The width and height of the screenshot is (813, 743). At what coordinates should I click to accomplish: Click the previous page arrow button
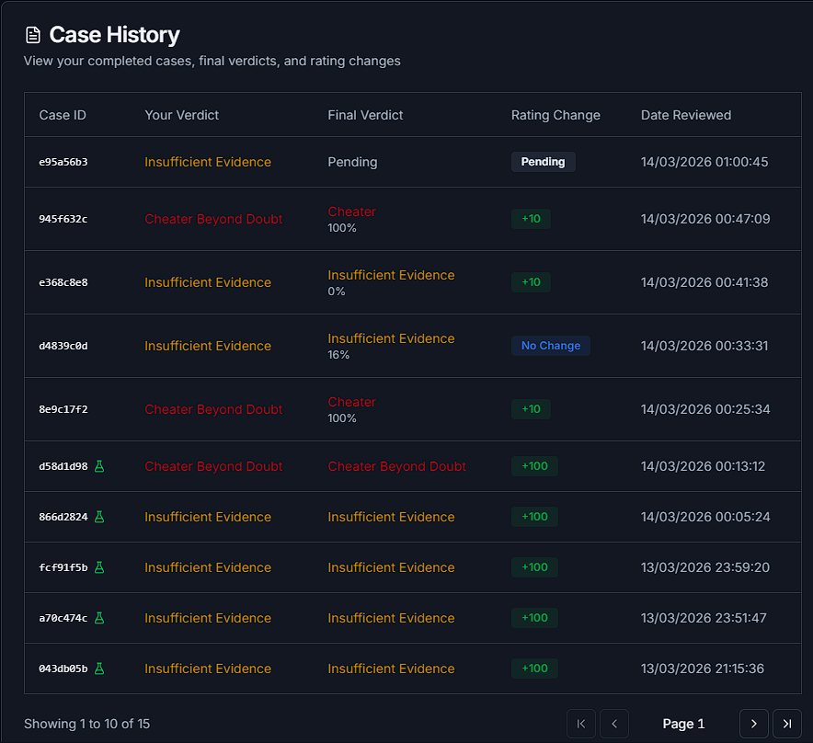[614, 724]
